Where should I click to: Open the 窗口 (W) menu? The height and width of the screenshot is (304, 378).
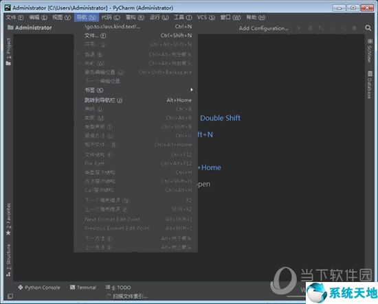[230, 17]
